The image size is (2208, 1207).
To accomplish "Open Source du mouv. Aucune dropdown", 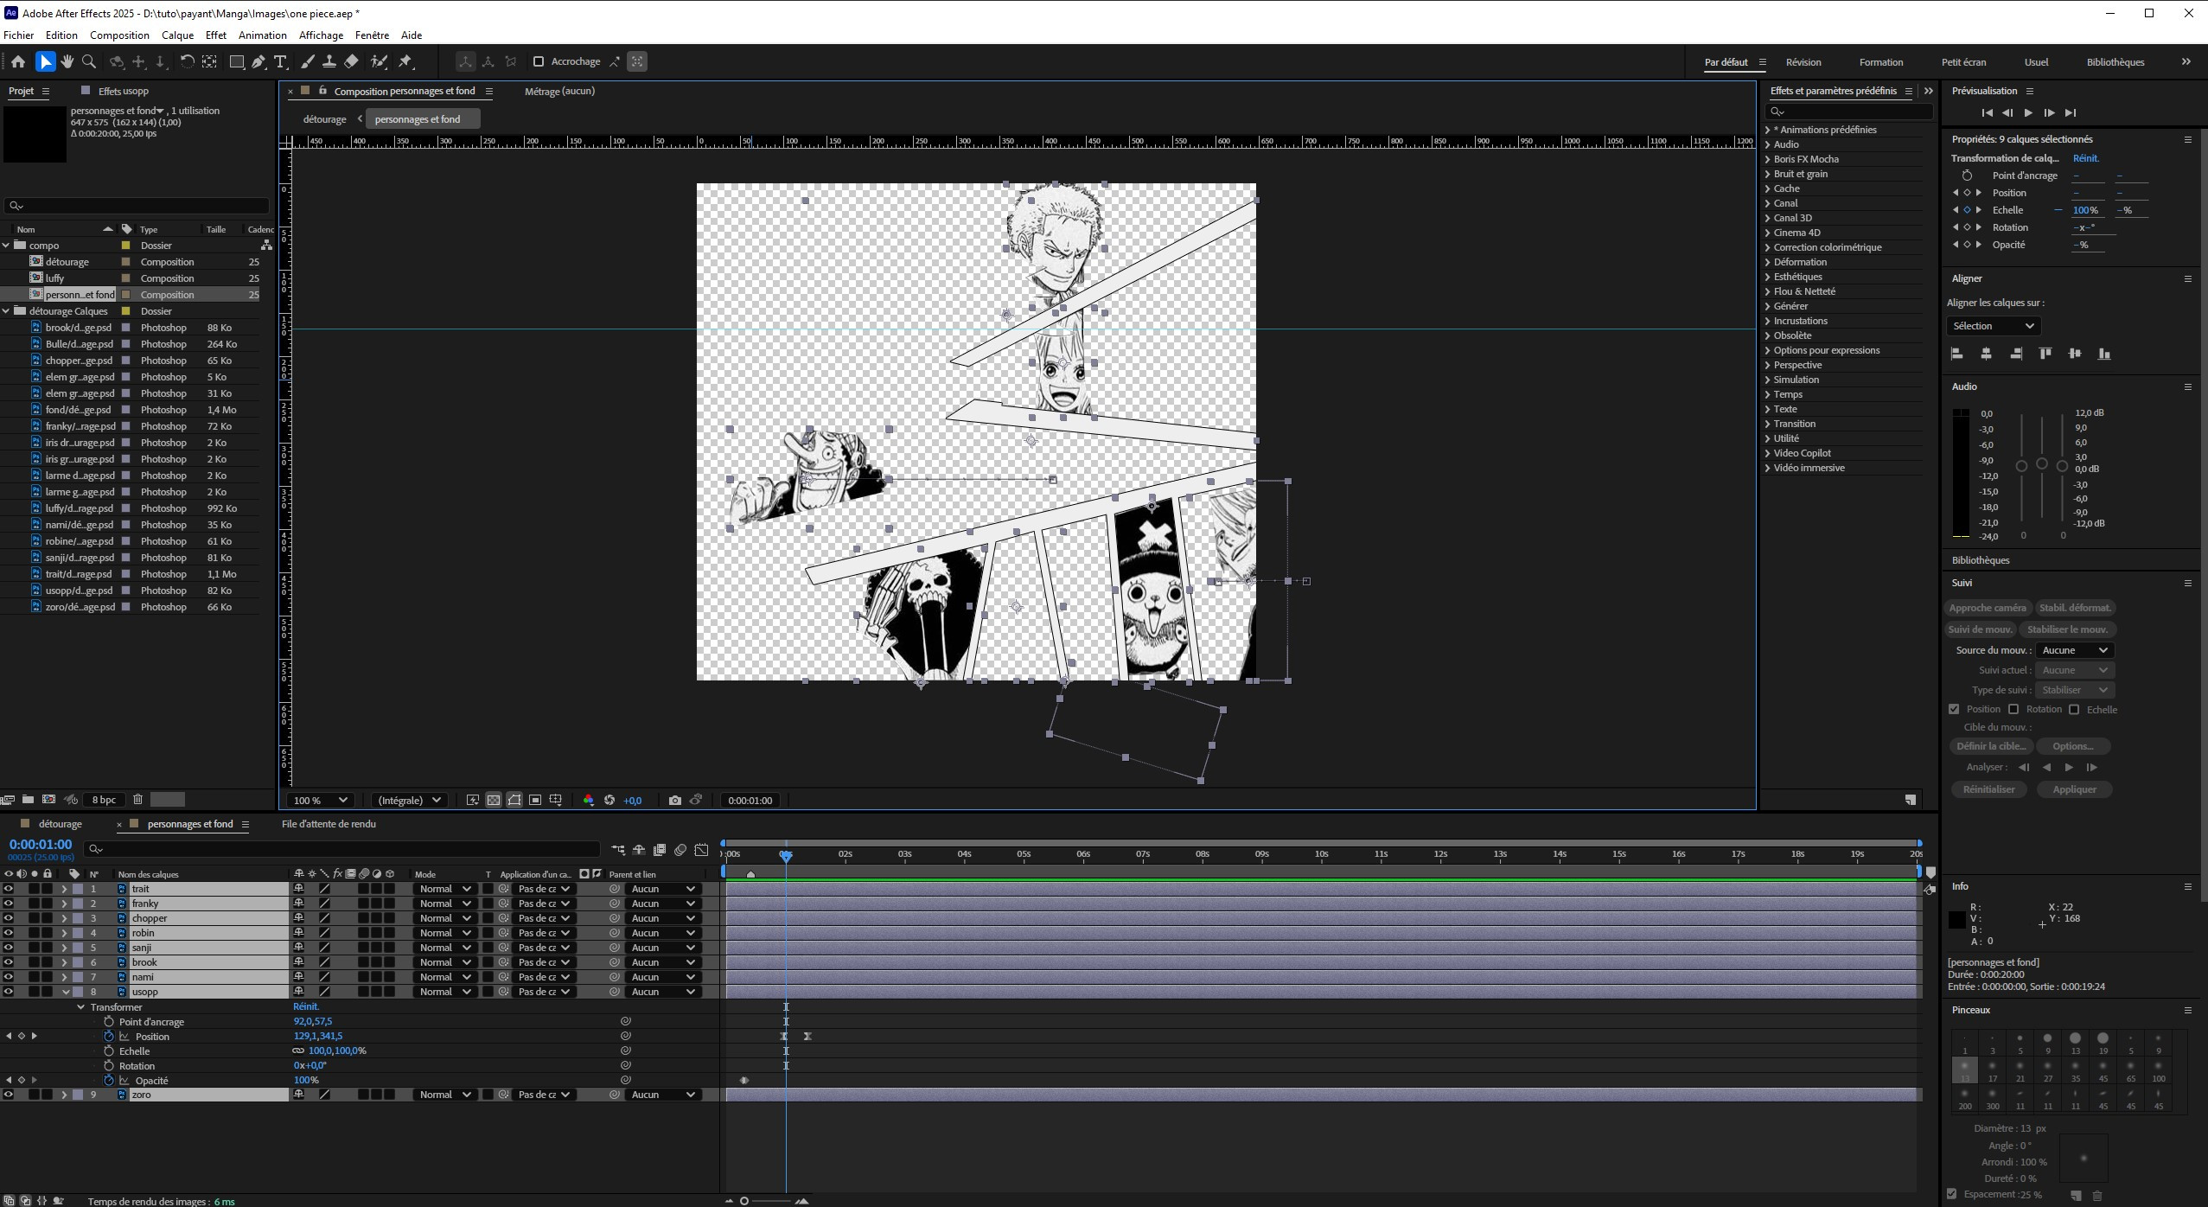I will (x=2075, y=650).
